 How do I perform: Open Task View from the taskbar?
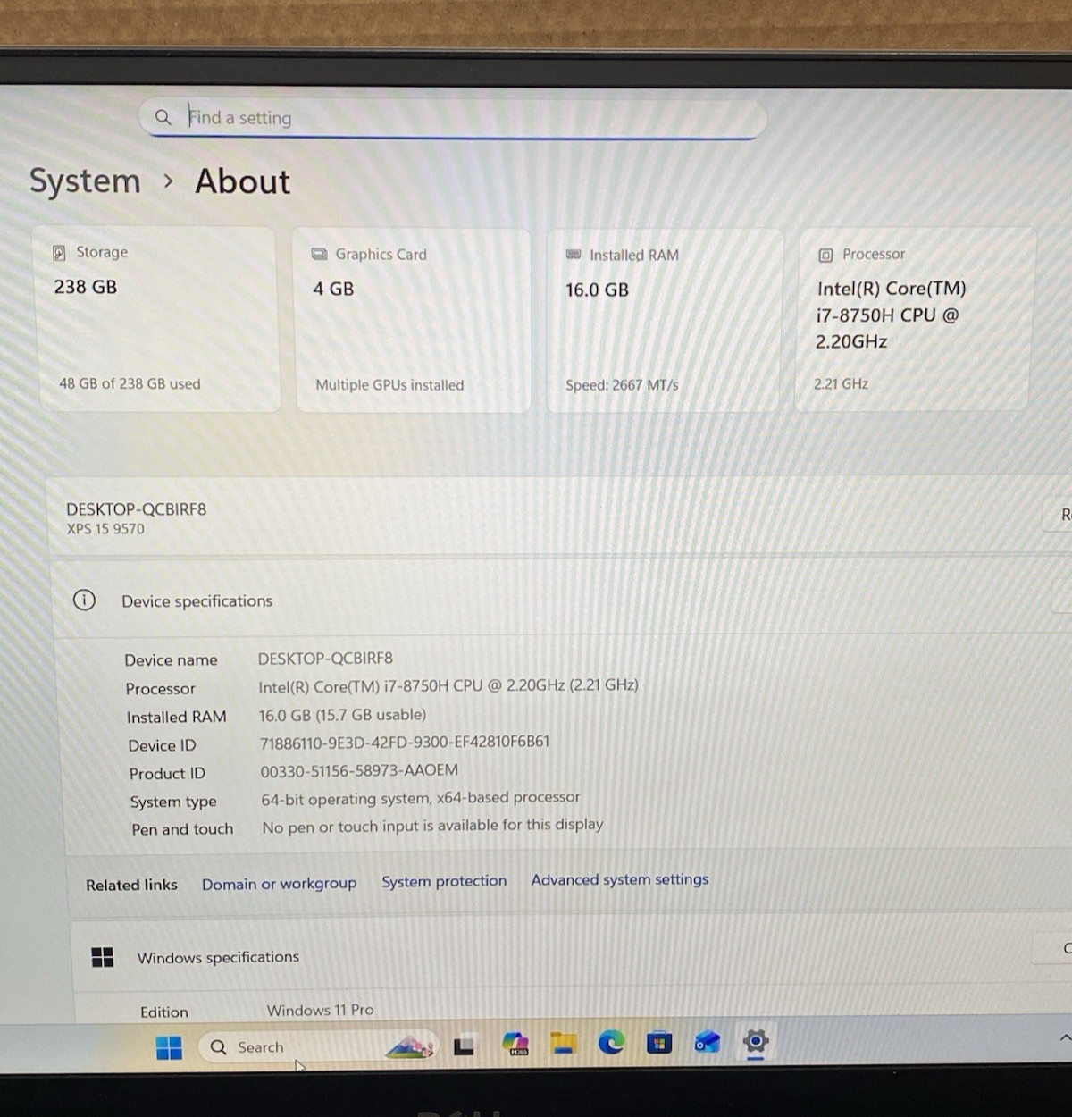coord(464,1046)
